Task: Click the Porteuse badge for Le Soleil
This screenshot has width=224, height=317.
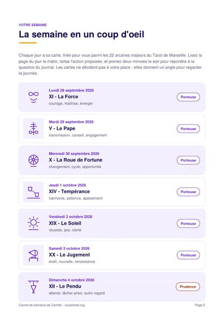Action: point(188,224)
